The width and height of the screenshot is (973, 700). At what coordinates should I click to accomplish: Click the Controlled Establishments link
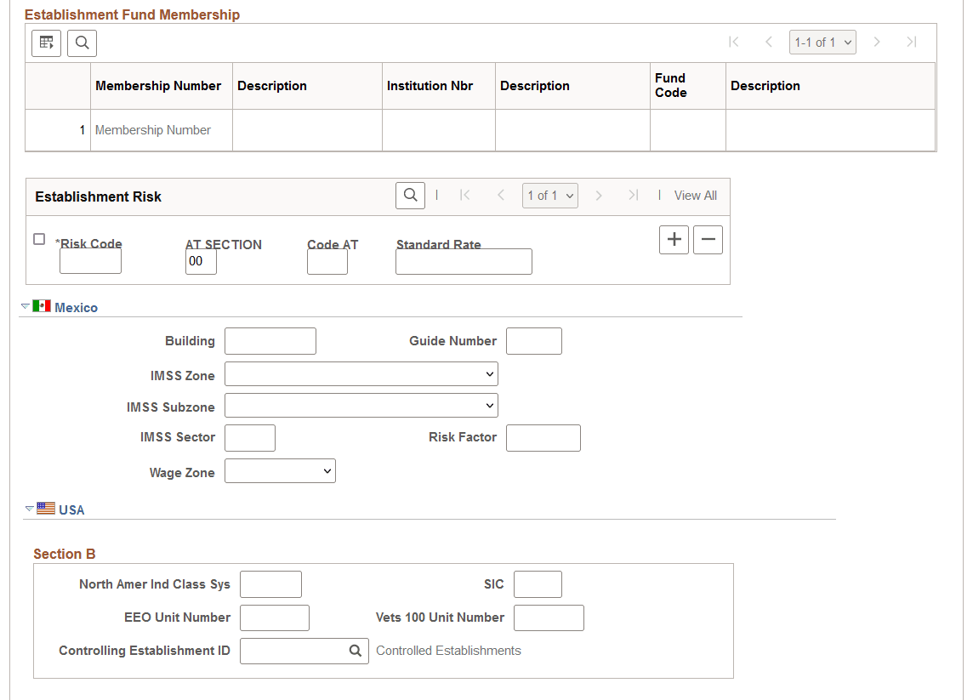(450, 651)
